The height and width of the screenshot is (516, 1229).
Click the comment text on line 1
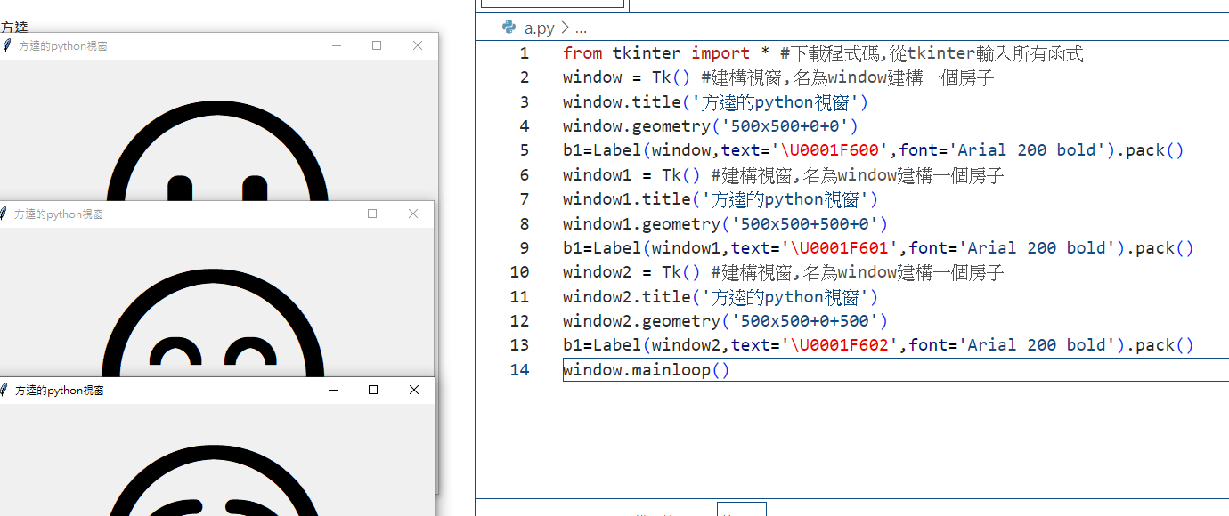[x=932, y=53]
